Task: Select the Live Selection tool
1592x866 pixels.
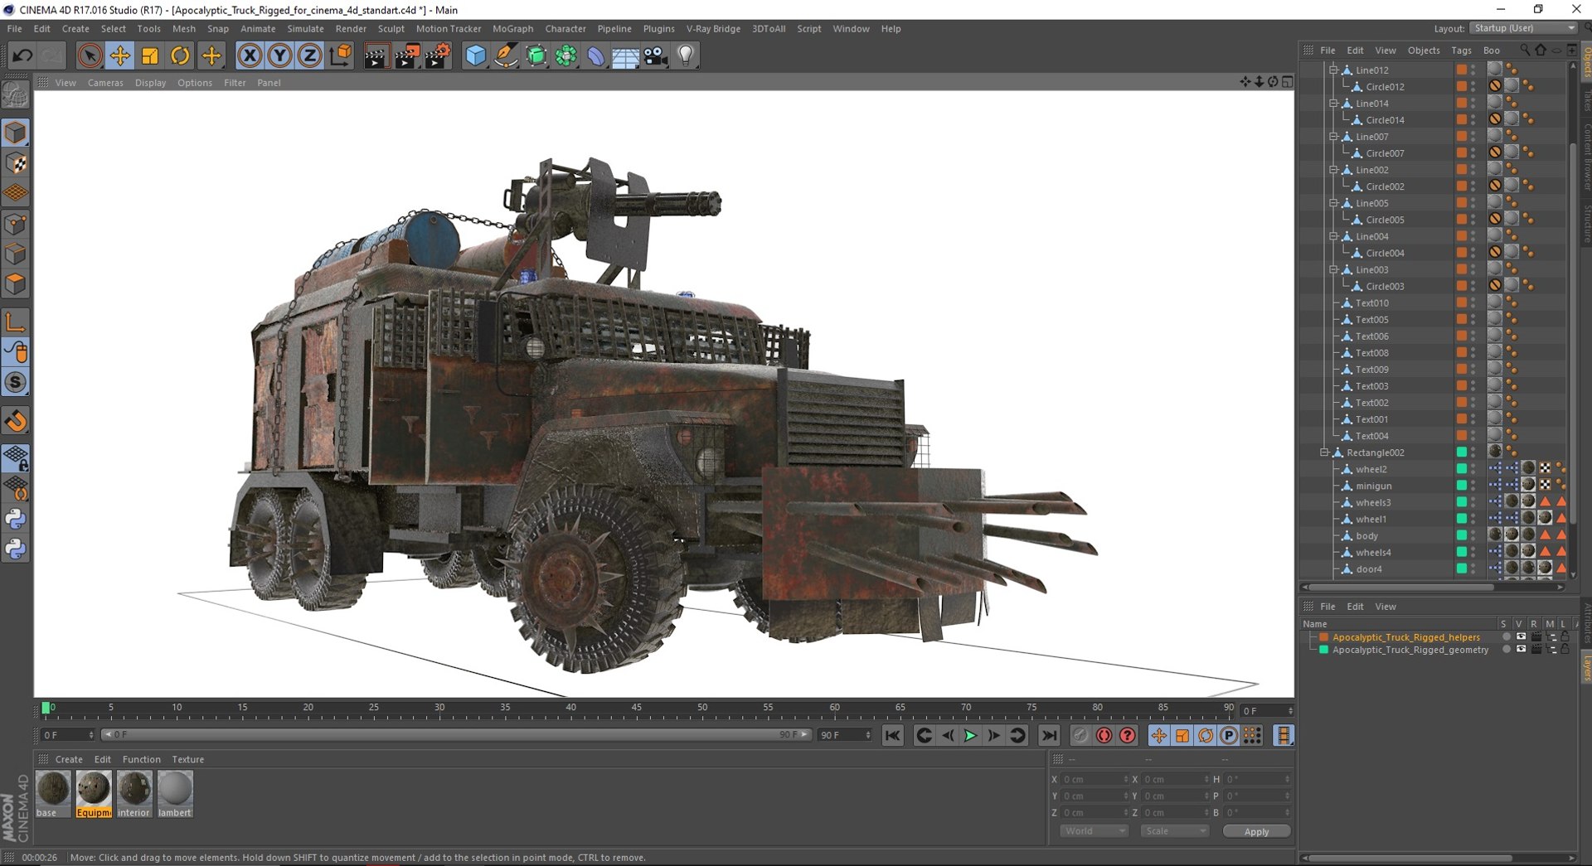Action: pyautogui.click(x=90, y=56)
